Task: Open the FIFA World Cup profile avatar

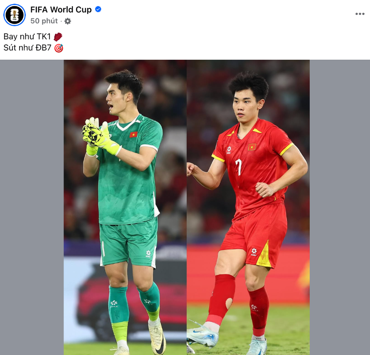Action: click(15, 15)
